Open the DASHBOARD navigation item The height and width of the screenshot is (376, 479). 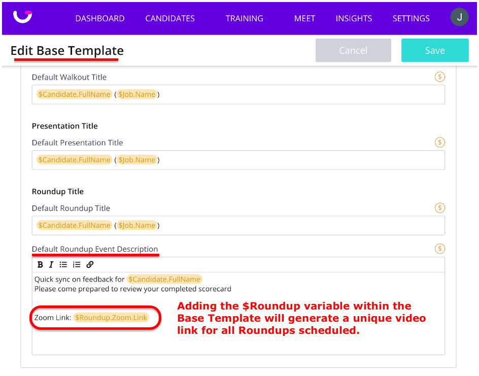tap(99, 18)
